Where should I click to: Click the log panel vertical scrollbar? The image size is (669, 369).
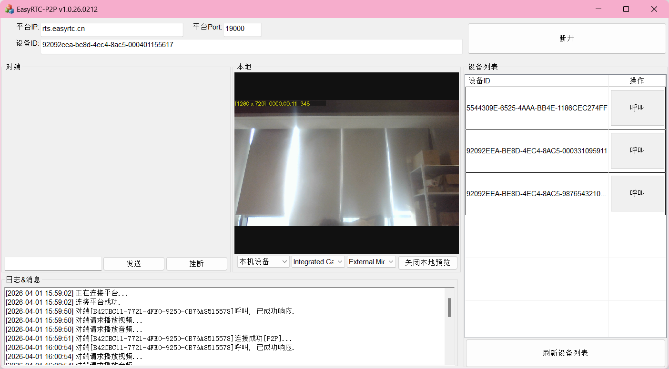tap(449, 308)
